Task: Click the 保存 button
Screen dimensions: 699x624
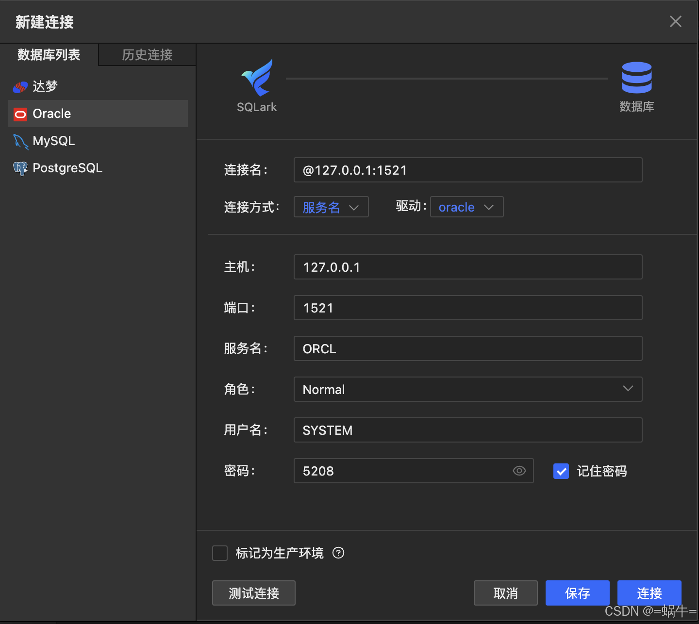Action: click(x=578, y=593)
